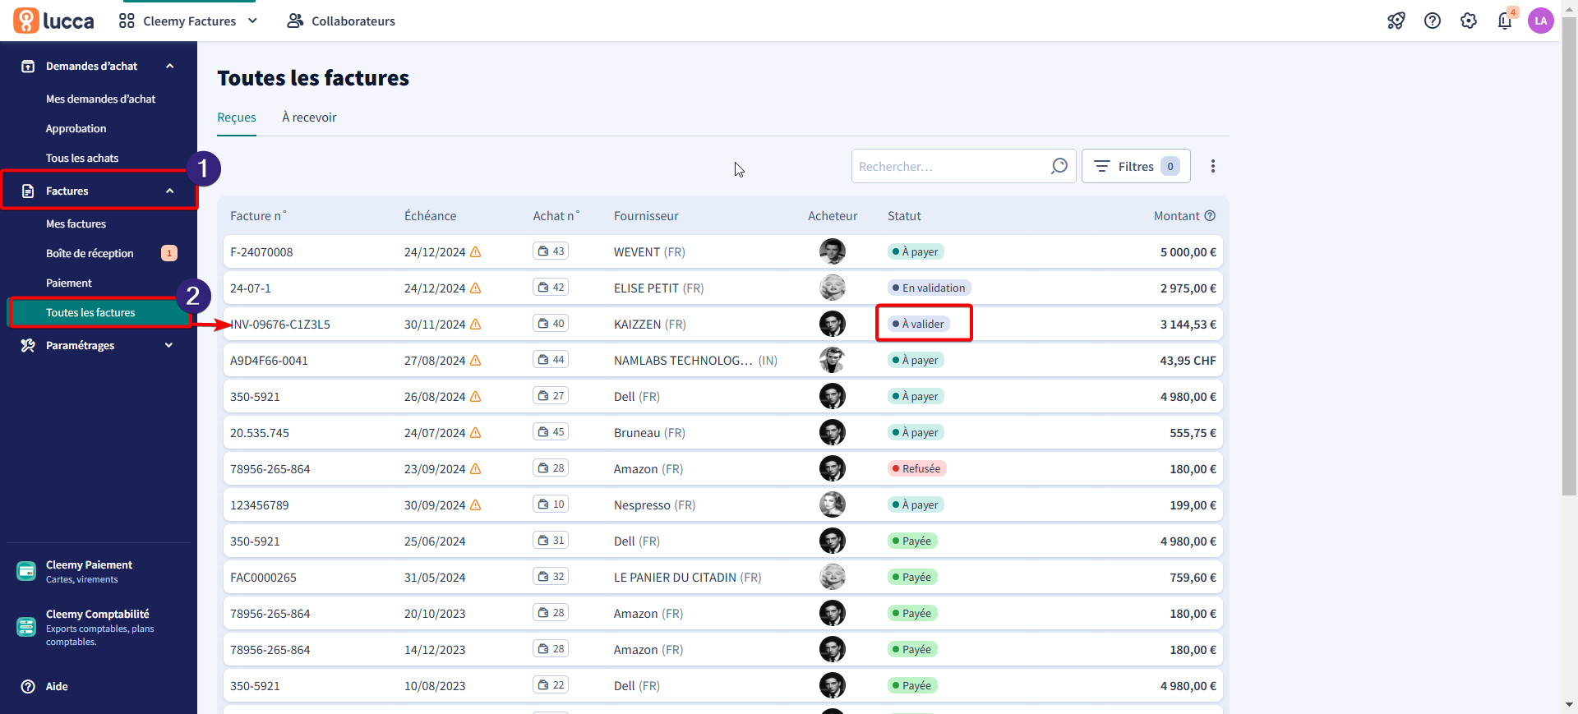
Task: Click the Boîte de réception count badge
Action: (169, 253)
